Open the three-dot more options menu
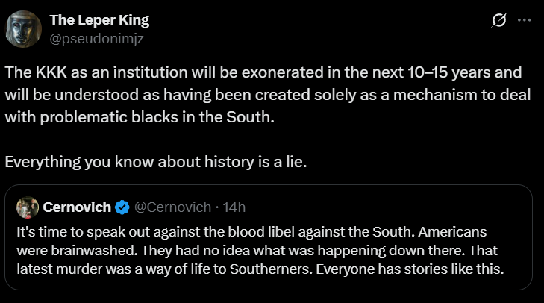This screenshot has width=544, height=303. click(525, 21)
